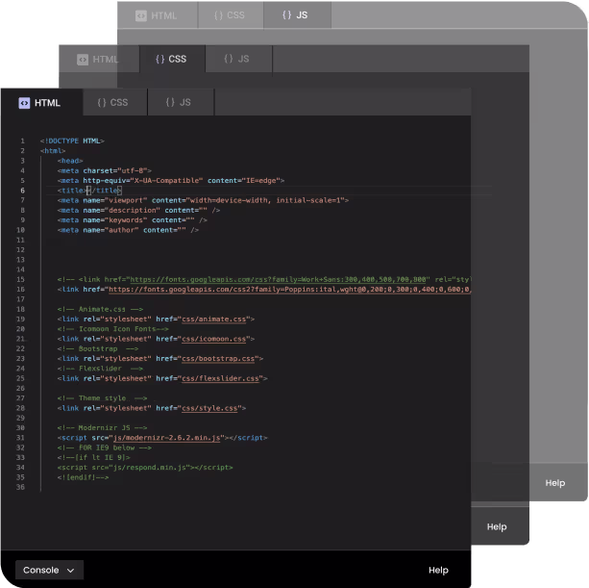This screenshot has height=588, width=589.
Task: Open the Console dropdown
Action: coord(49,570)
